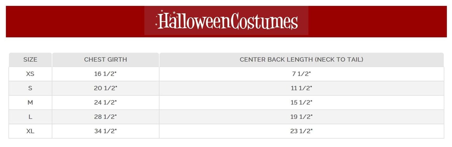This screenshot has height=147, width=452.
Task: Click the 19 1/2" back length value
Action: click(301, 117)
